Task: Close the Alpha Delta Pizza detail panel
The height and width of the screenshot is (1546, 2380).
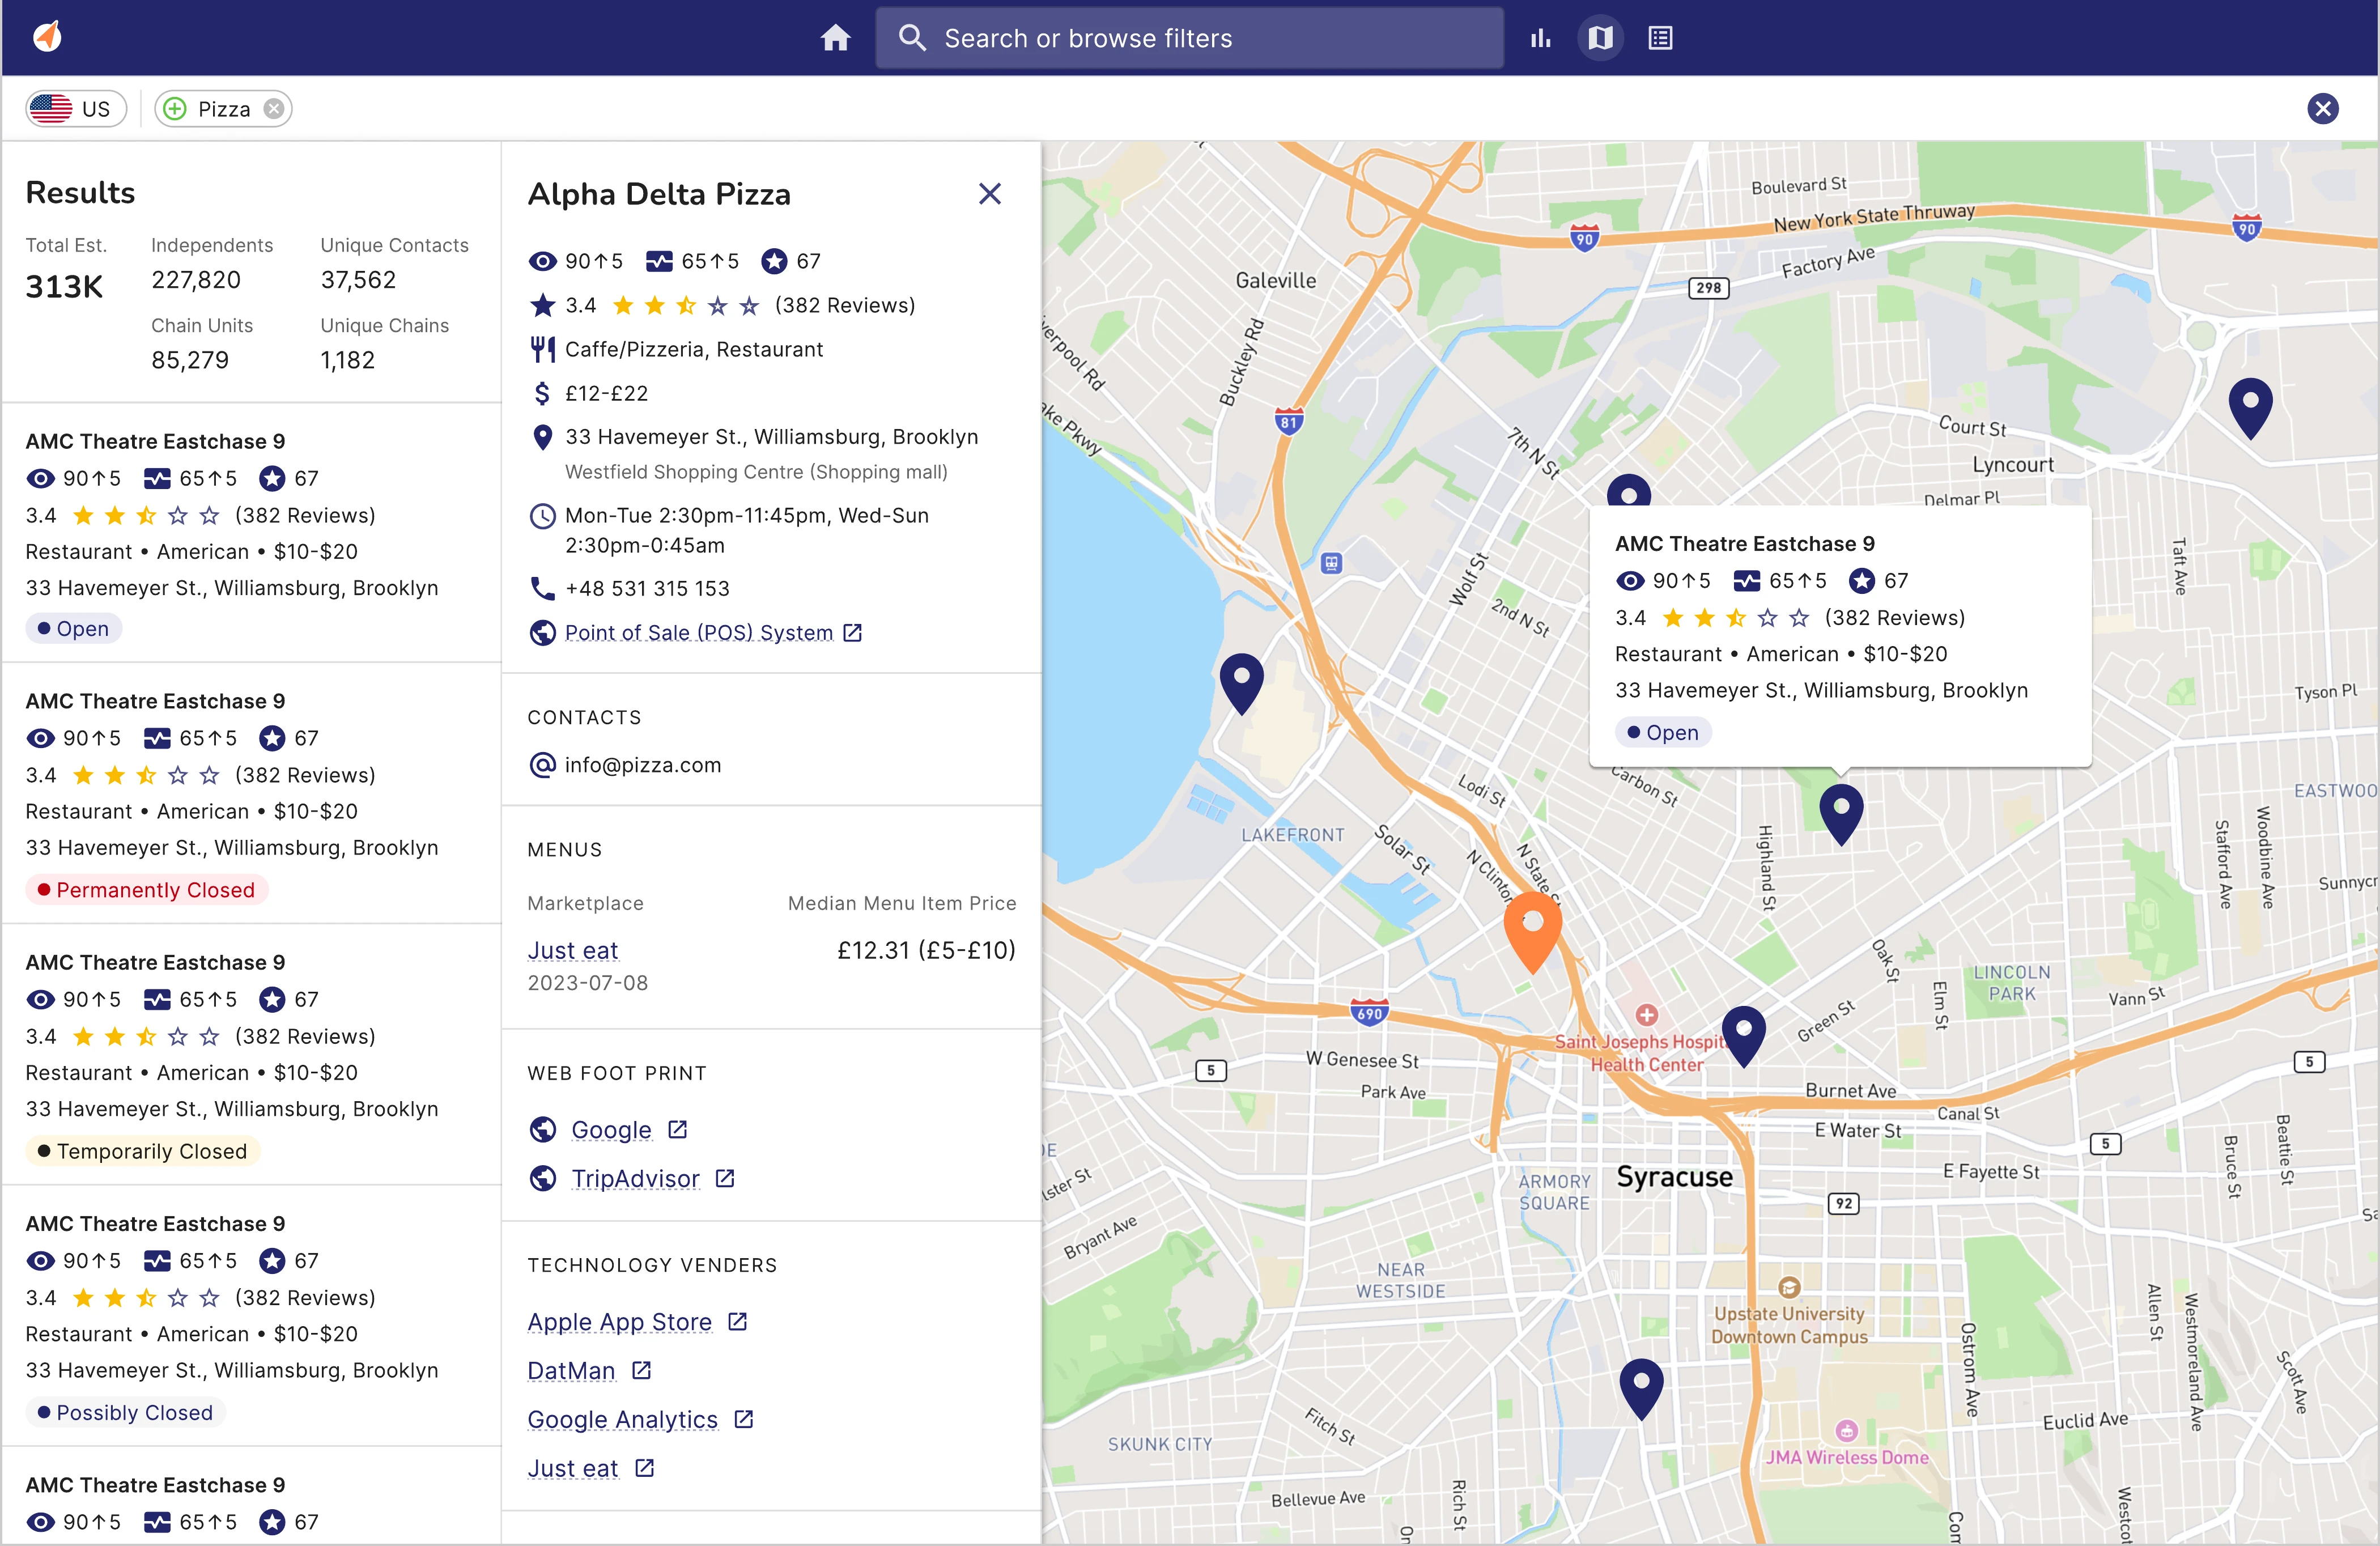Action: click(x=989, y=194)
